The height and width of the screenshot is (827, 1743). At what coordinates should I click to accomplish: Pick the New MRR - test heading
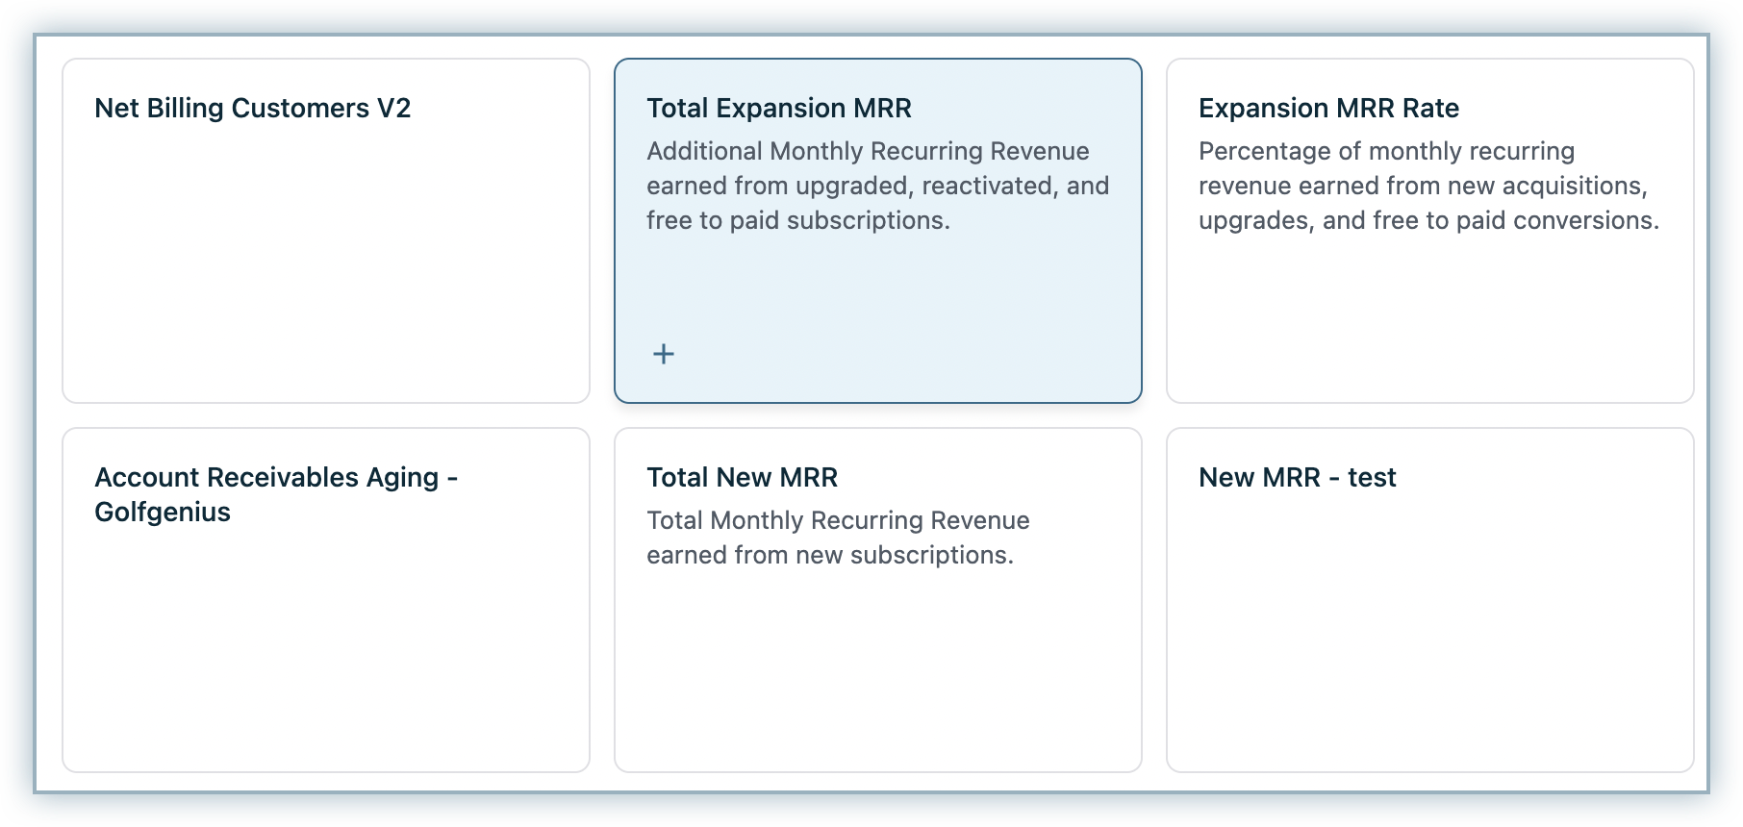pyautogui.click(x=1297, y=477)
